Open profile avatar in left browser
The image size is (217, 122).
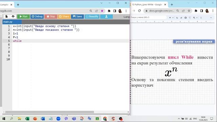tap(120, 11)
